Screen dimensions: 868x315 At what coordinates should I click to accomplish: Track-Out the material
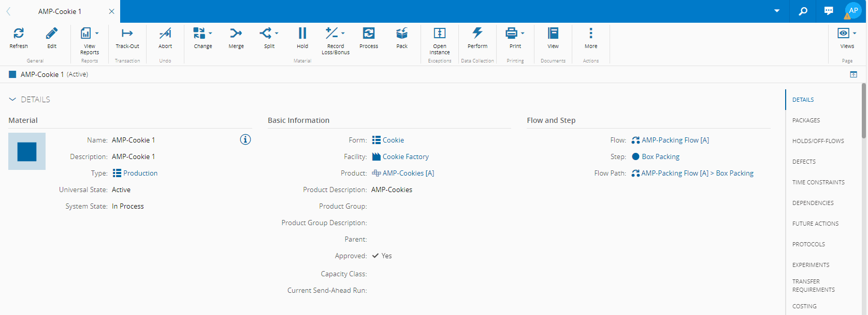(127, 34)
